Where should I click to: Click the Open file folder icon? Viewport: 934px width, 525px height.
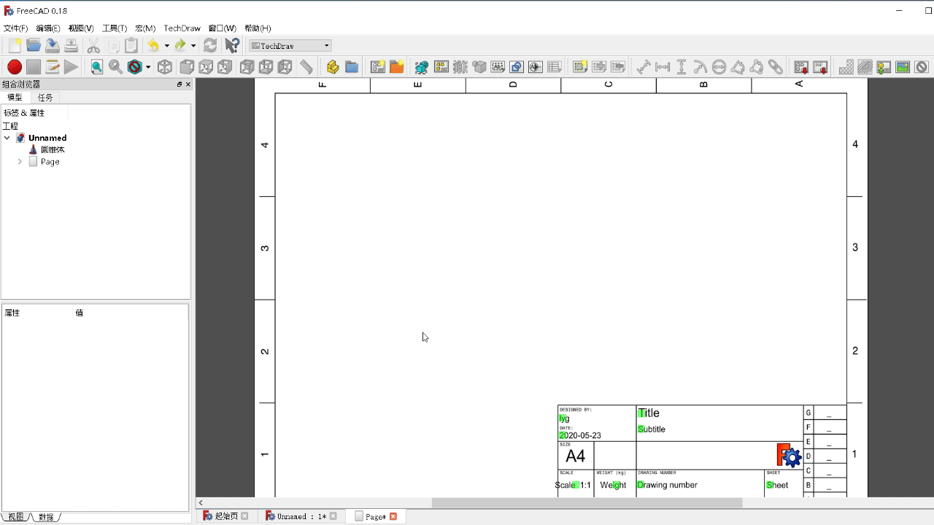[x=34, y=45]
